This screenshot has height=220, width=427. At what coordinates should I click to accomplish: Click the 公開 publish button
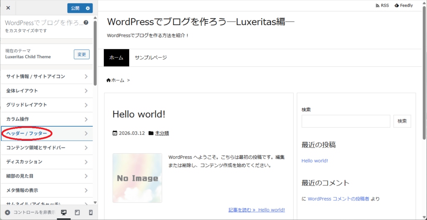75,8
